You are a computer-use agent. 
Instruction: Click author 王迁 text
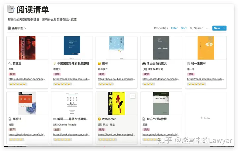(145, 125)
